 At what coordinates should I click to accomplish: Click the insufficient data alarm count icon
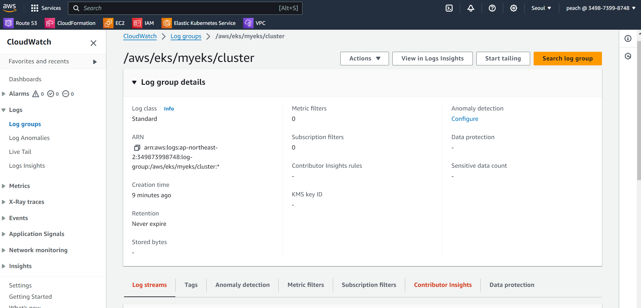pyautogui.click(x=66, y=94)
